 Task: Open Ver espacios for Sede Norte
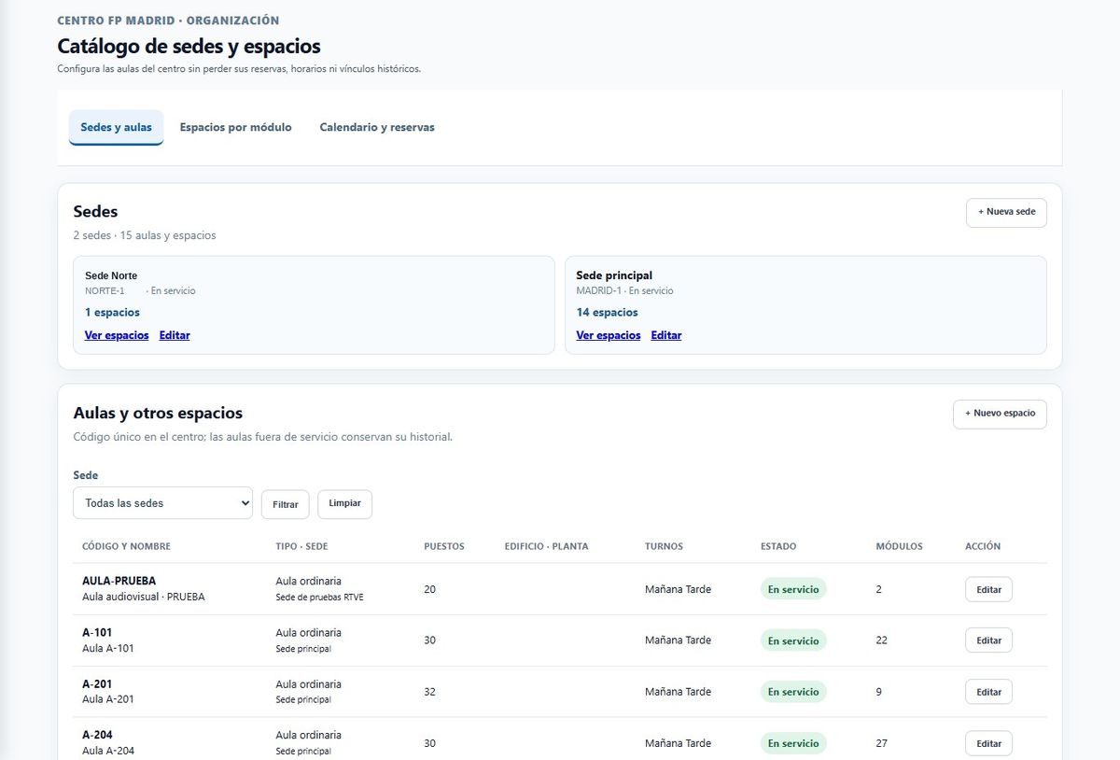[117, 335]
